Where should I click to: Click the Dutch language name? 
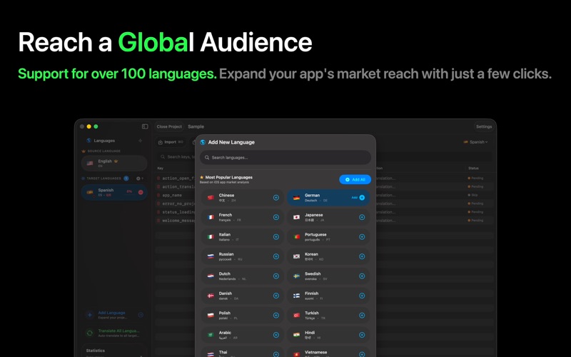(225, 274)
